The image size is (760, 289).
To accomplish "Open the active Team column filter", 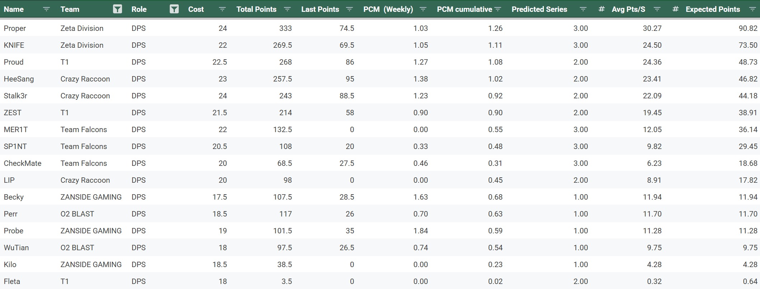I will click(117, 9).
